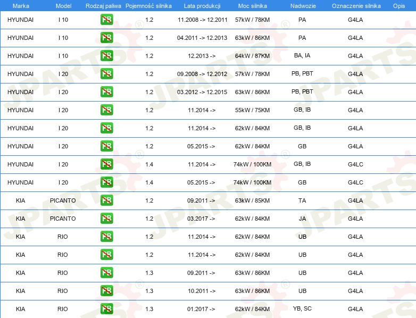Click the 03.2017 -> production date cell
The width and height of the screenshot is (416, 318).
point(201,218)
